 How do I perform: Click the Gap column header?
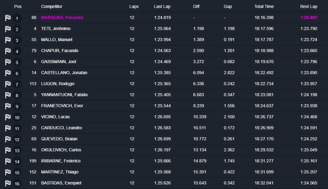click(228, 6)
